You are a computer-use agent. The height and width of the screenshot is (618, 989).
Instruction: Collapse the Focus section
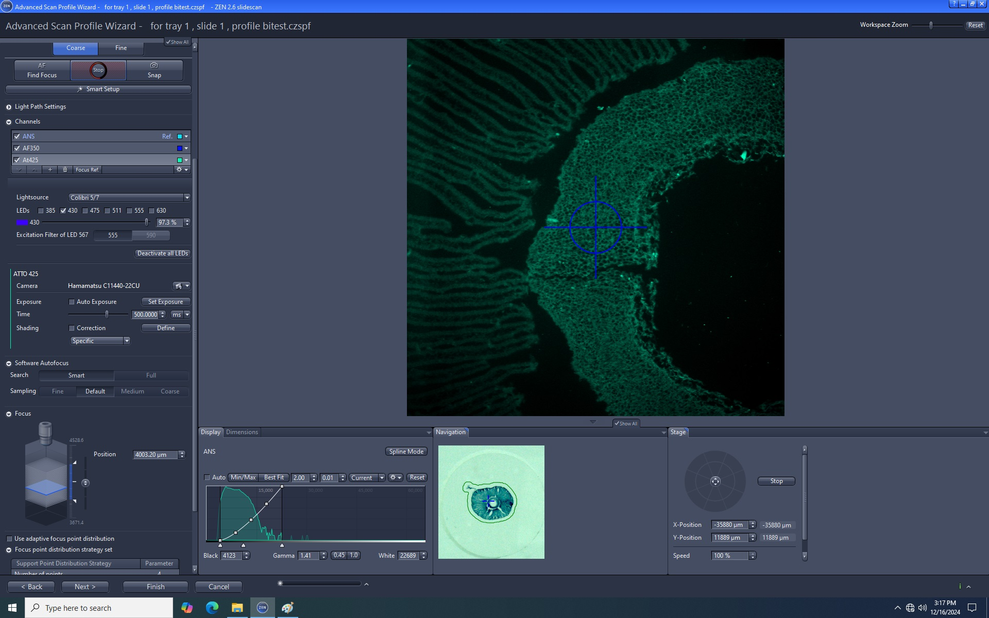point(9,414)
